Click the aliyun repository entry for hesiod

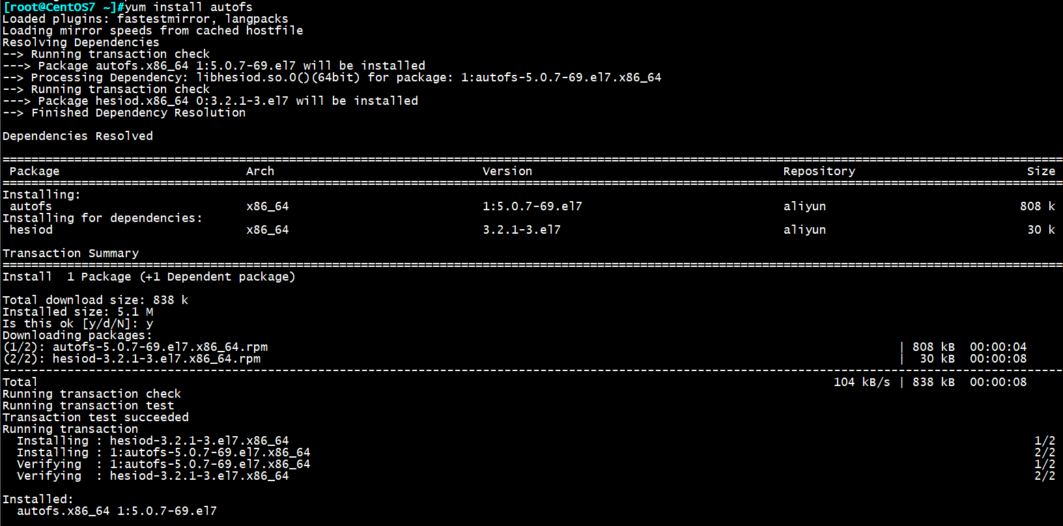point(804,230)
